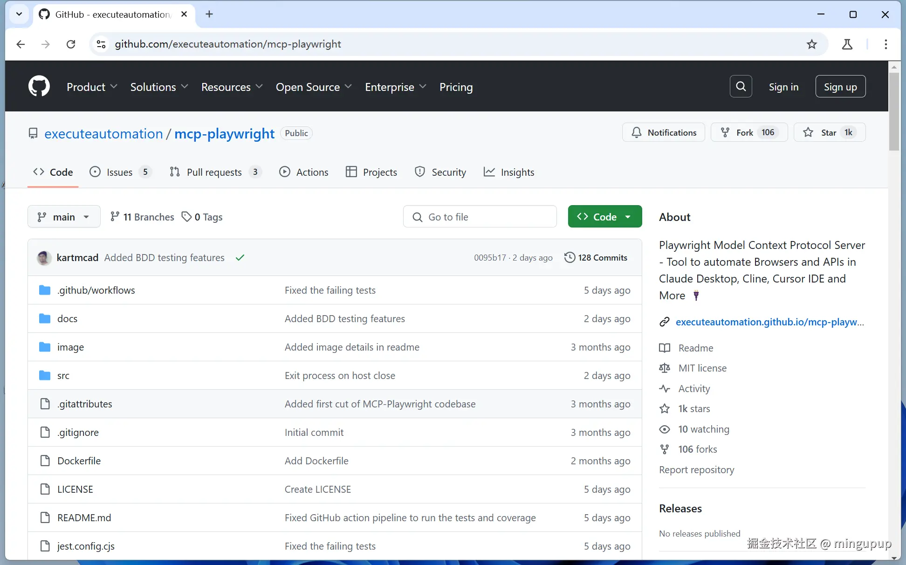Image resolution: width=906 pixels, height=565 pixels.
Task: Switch to the Issues tab
Action: (x=120, y=172)
